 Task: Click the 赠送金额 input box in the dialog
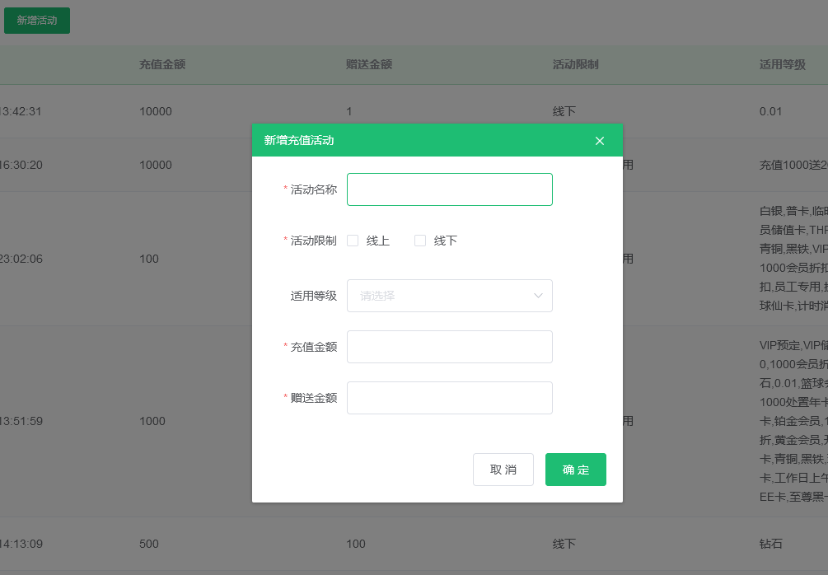click(x=449, y=398)
